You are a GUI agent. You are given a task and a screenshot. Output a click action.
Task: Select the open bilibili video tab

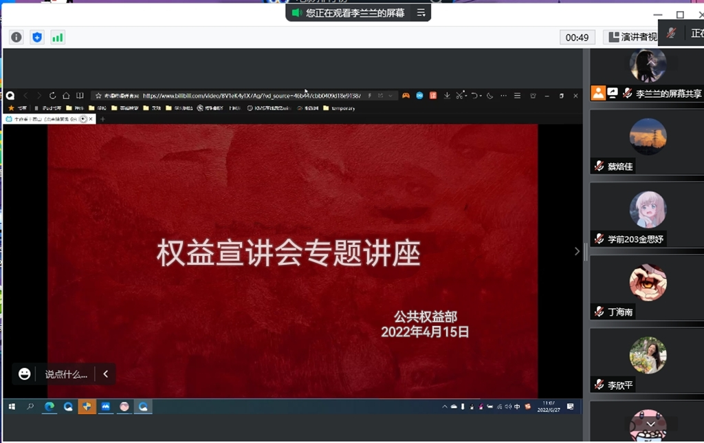[49, 119]
